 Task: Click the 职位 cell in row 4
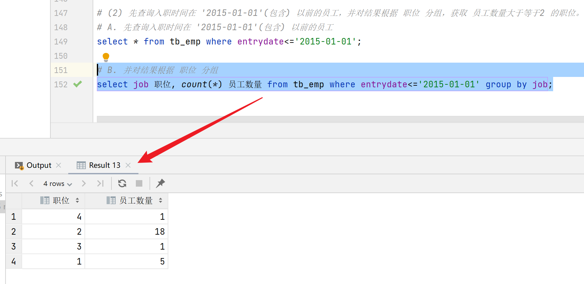[53, 261]
